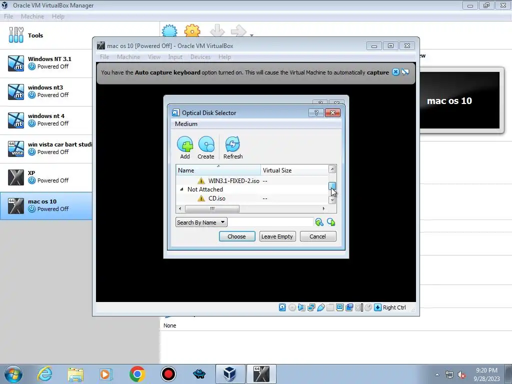Image resolution: width=512 pixels, height=384 pixels.
Task: Open the Machine menu in VM window
Action: 128,57
